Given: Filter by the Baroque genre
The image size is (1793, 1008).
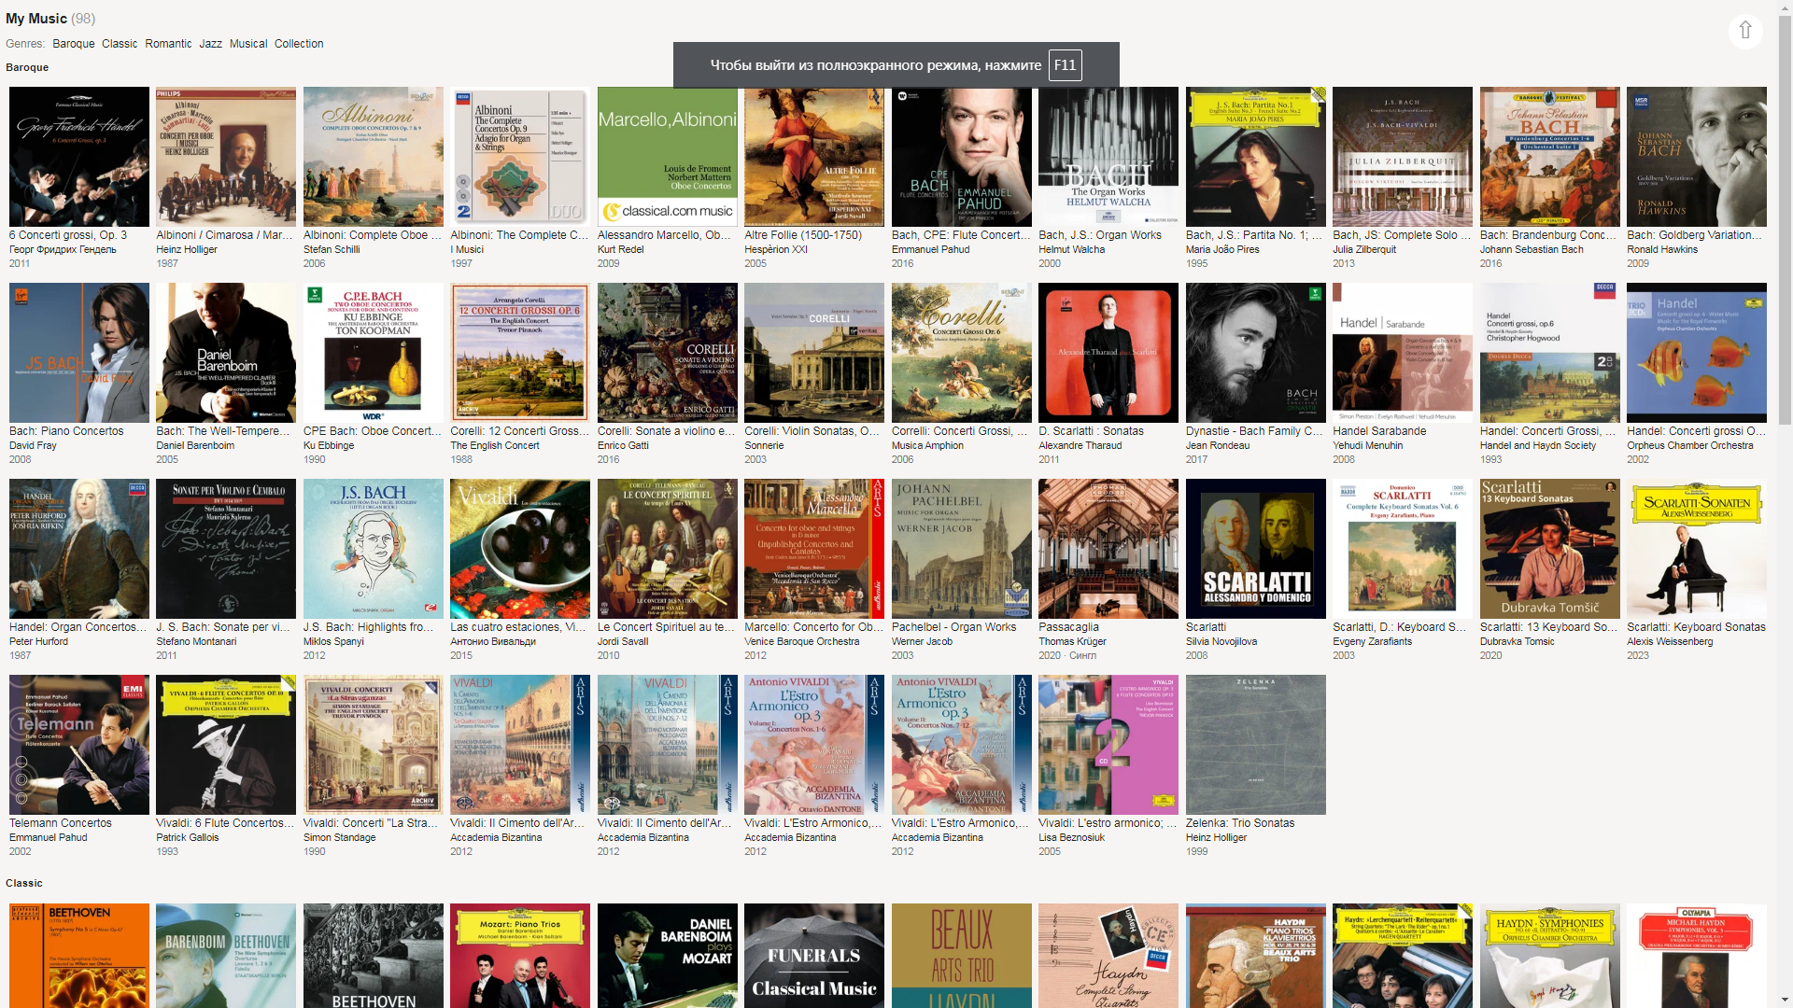Looking at the screenshot, I should [x=74, y=44].
